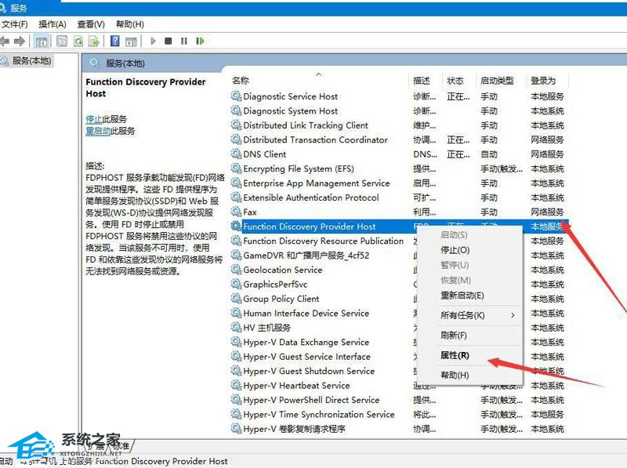Toggle the show/hide console tree icon
Viewport: 627px width, 468px height.
pyautogui.click(x=39, y=41)
